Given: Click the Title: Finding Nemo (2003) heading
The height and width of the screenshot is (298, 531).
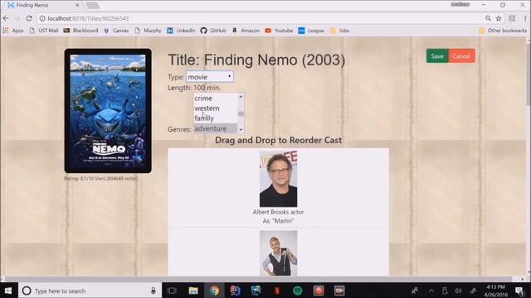Looking at the screenshot, I should point(256,60).
